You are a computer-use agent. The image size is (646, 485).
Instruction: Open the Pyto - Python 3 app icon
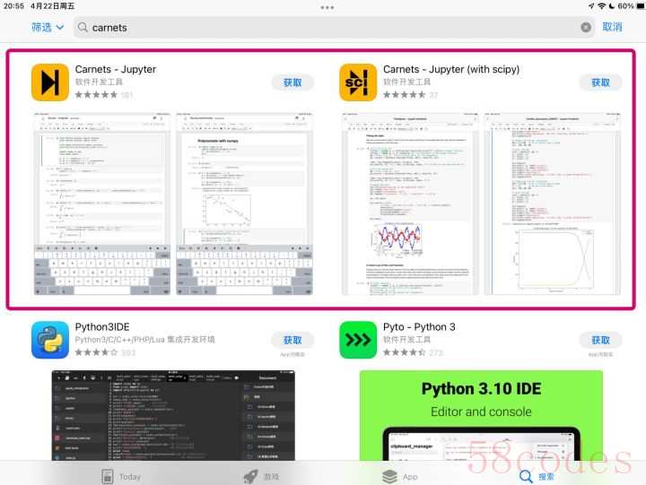[358, 340]
